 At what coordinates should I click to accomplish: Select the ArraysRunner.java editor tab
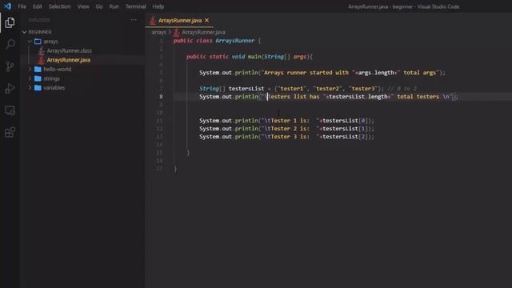click(179, 20)
